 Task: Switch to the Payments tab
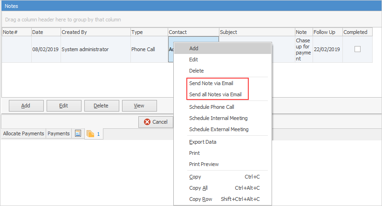coord(59,133)
